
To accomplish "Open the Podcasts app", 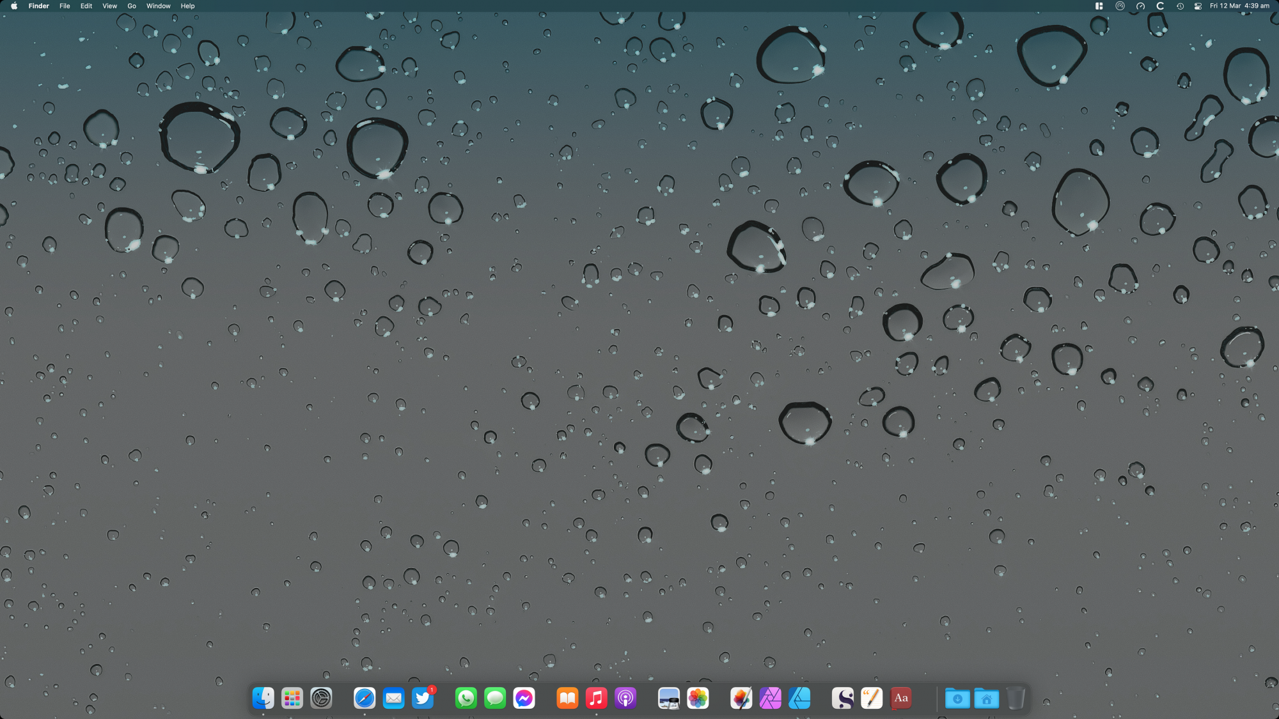I will point(625,698).
